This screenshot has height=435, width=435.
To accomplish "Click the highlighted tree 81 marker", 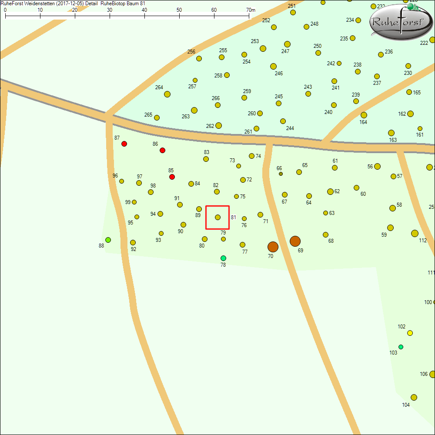I will 217,217.
